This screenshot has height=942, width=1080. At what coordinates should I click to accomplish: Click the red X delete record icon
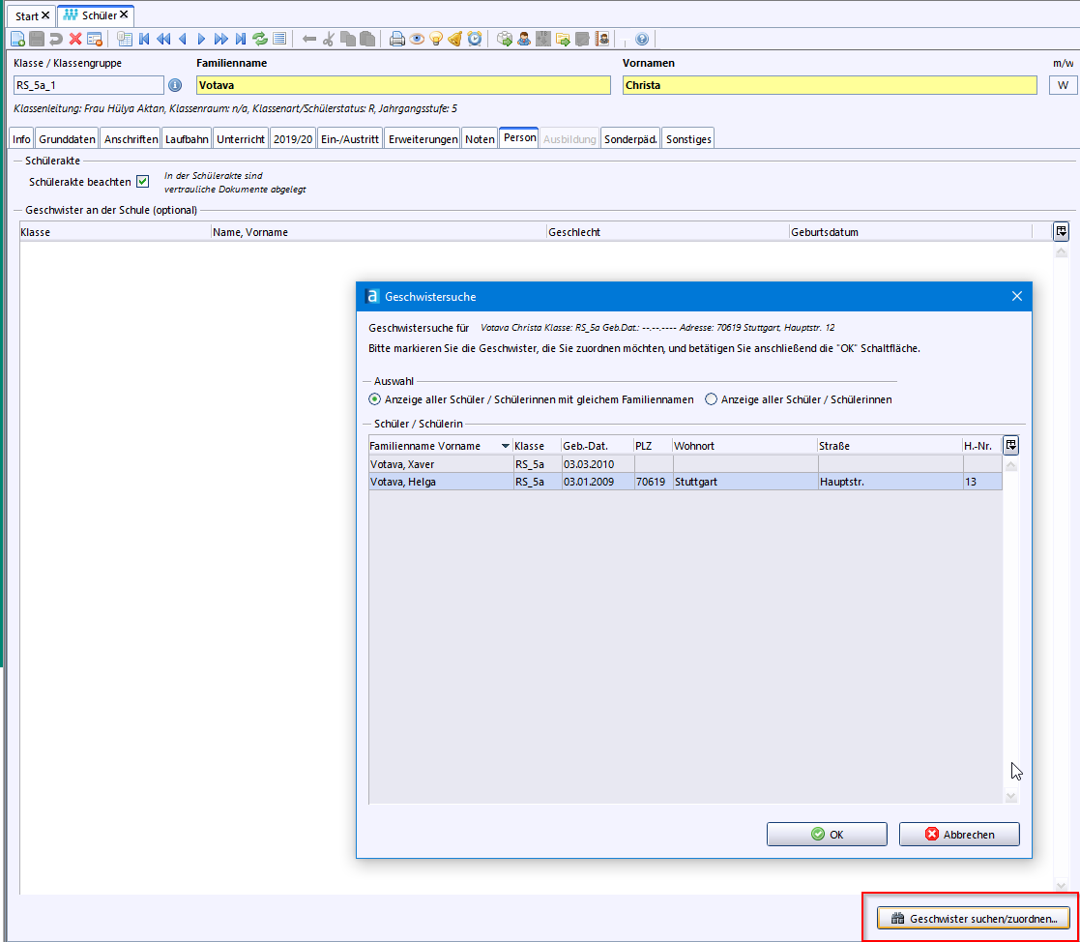75,39
